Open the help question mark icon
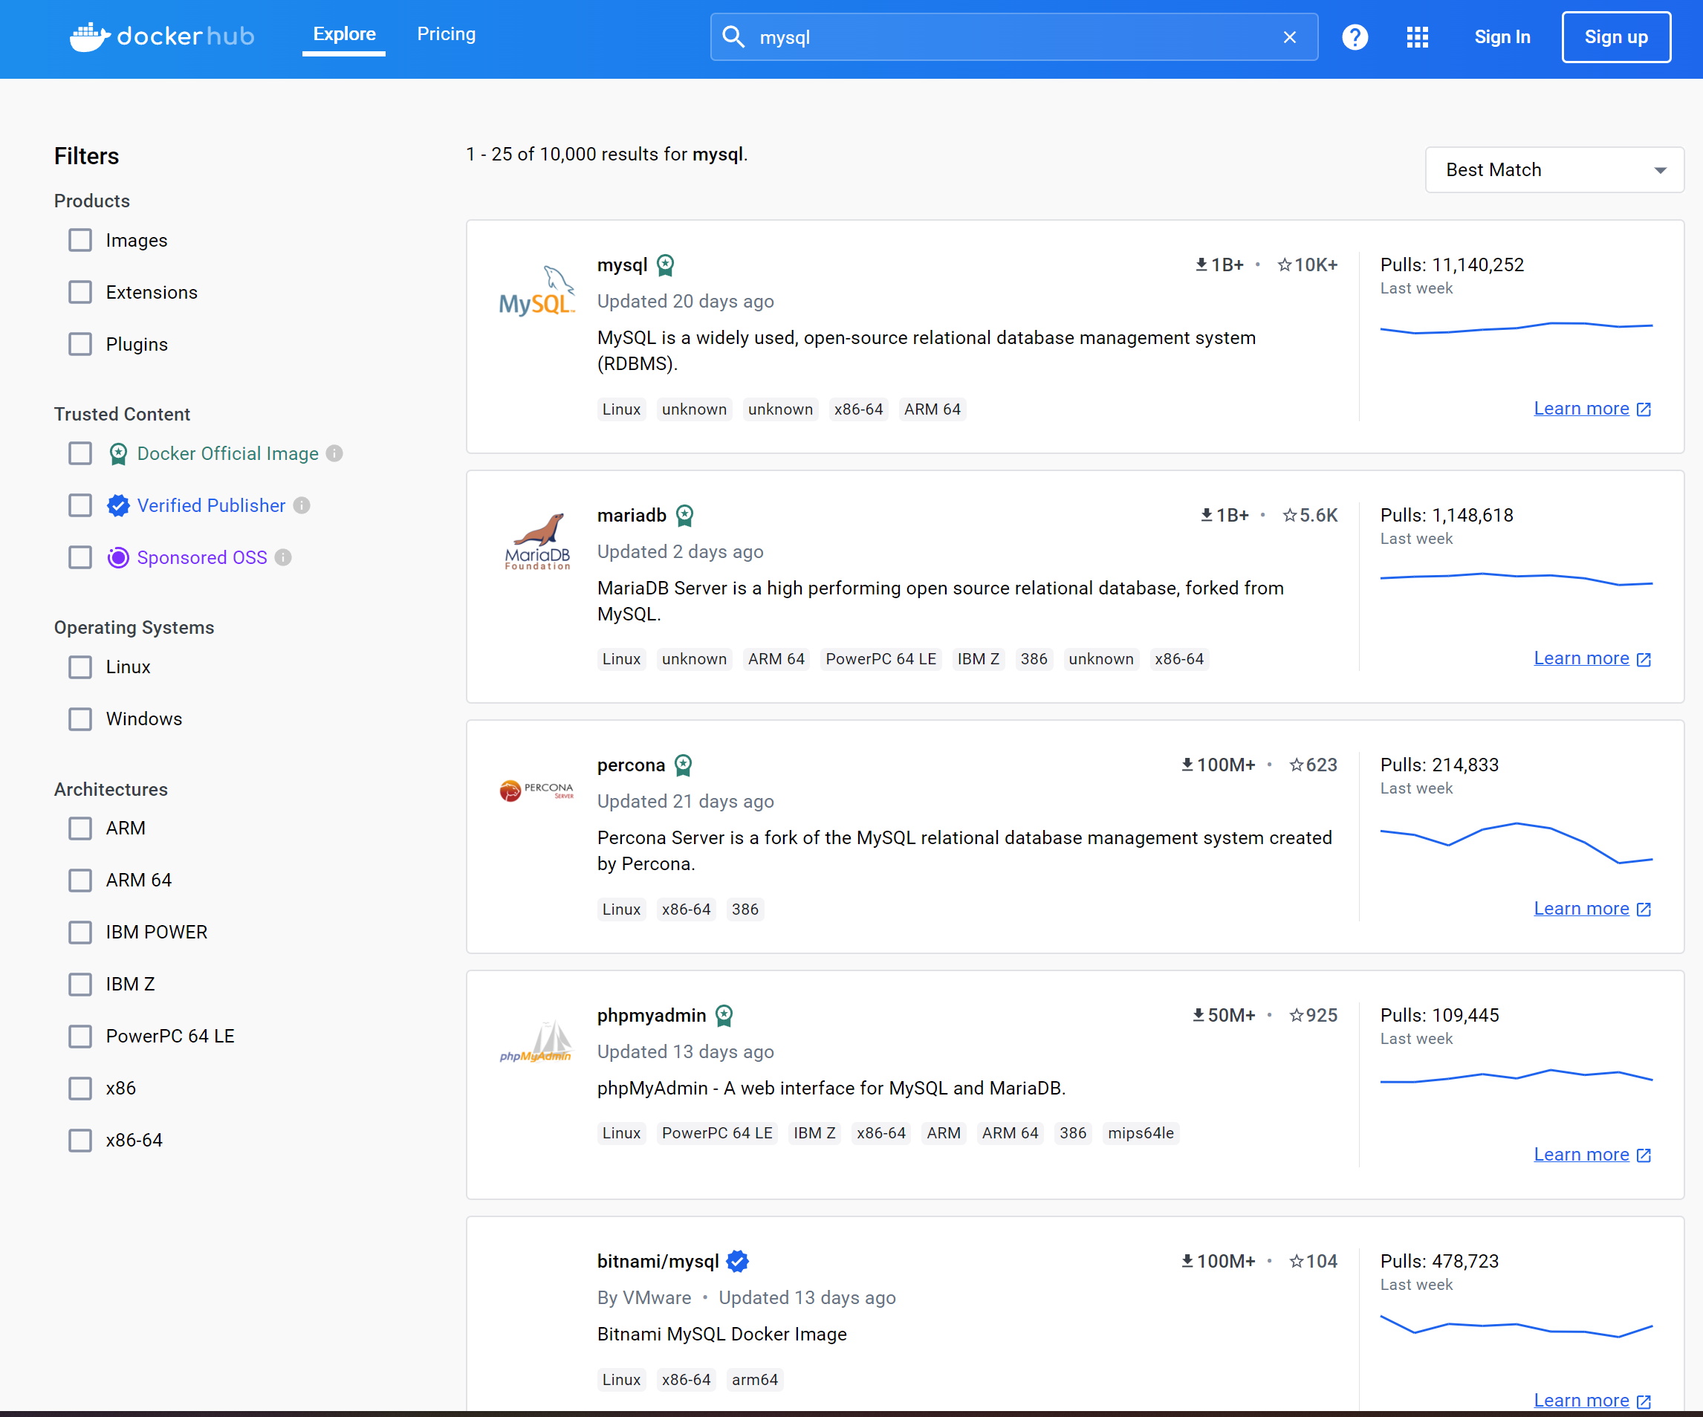 pos(1355,37)
